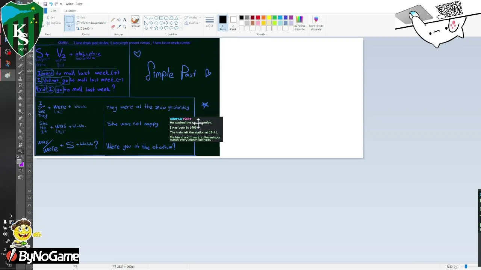481x270 pixels.
Task: Select the Hand tool in the dark left toolbar
Action: tap(20, 145)
